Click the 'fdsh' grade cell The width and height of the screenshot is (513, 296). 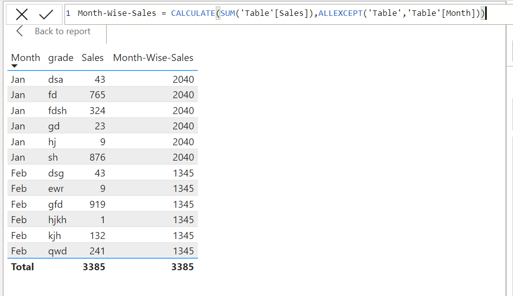pos(57,111)
